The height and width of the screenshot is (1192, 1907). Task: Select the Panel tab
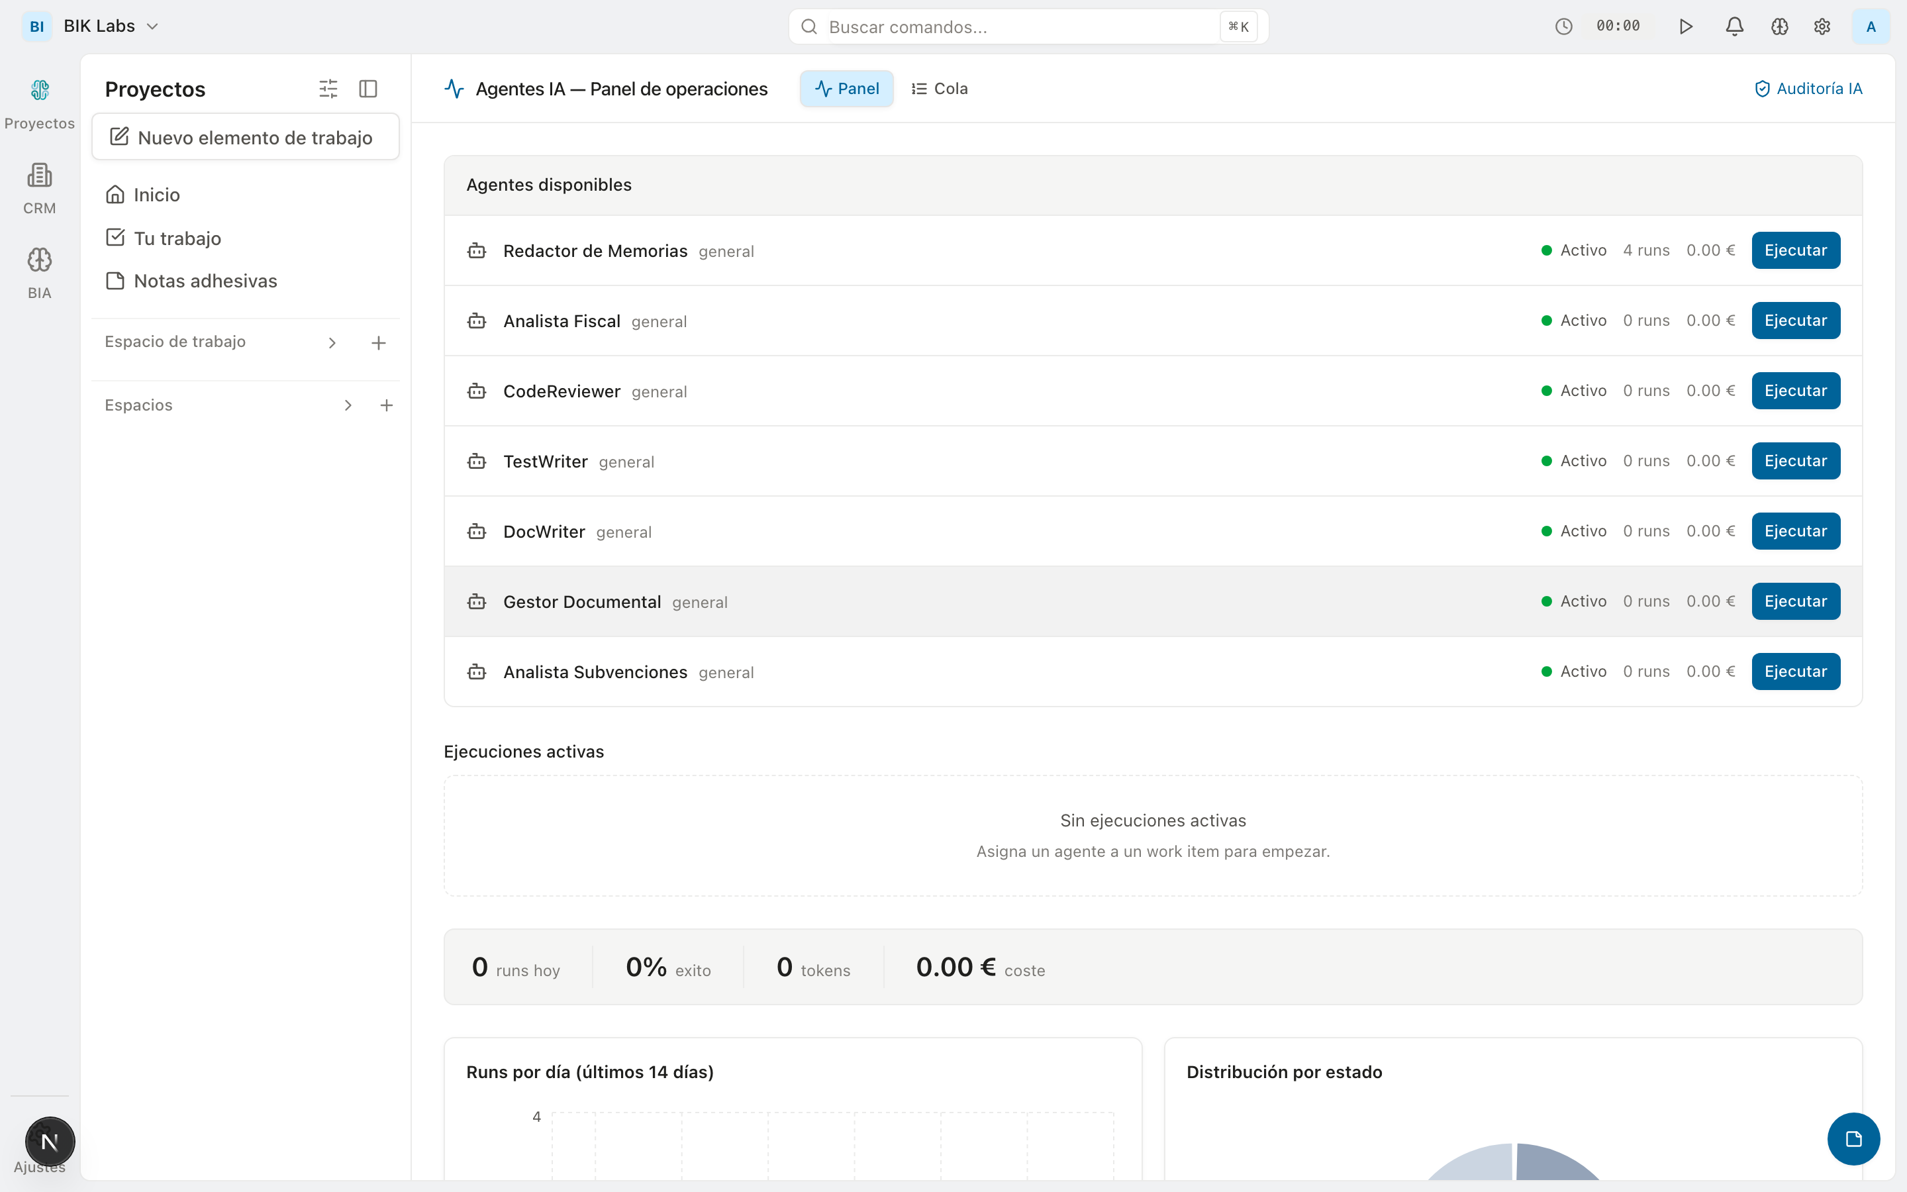(846, 88)
